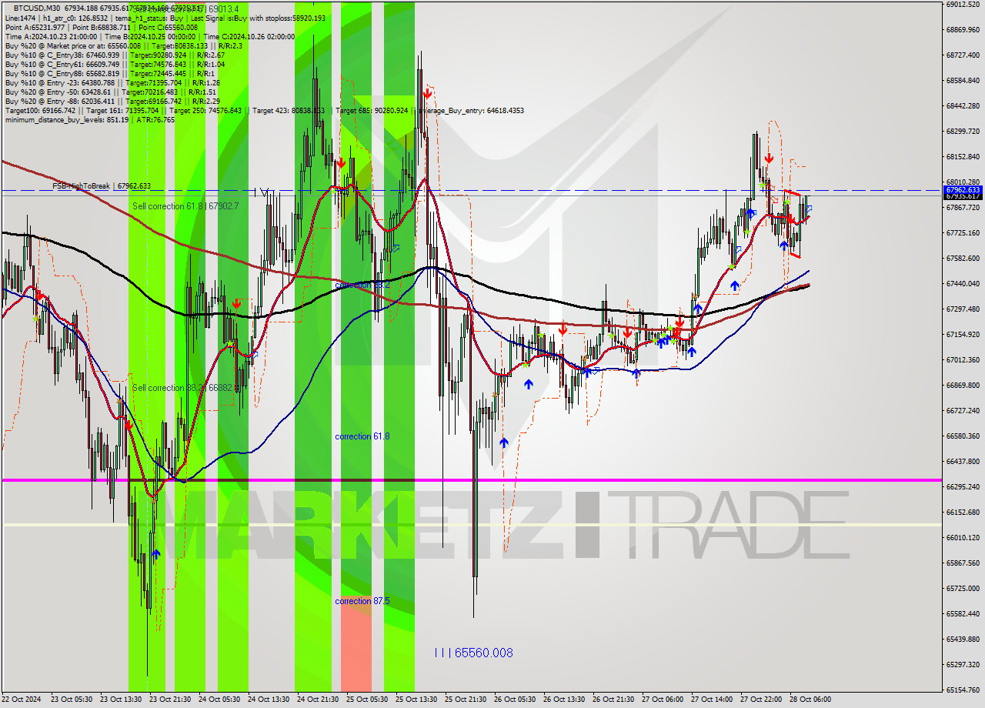
Task: Select the blue 'correction 61.8' label
Action: point(362,436)
